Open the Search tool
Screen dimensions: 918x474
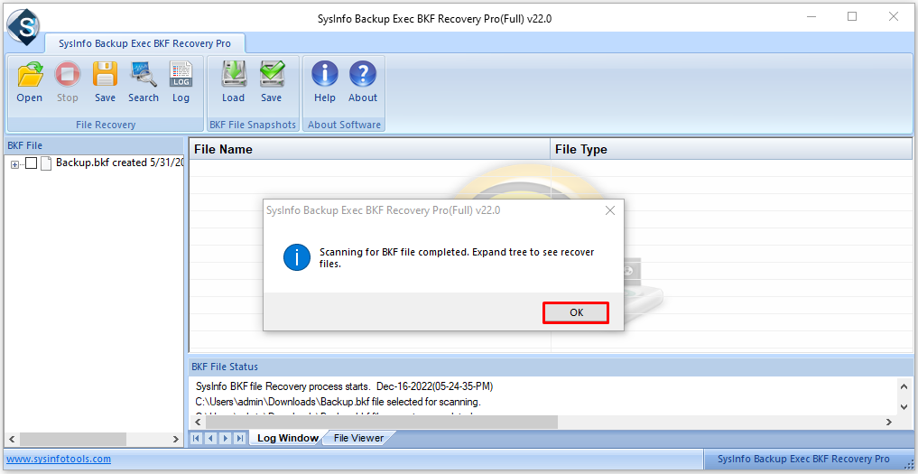[x=144, y=83]
